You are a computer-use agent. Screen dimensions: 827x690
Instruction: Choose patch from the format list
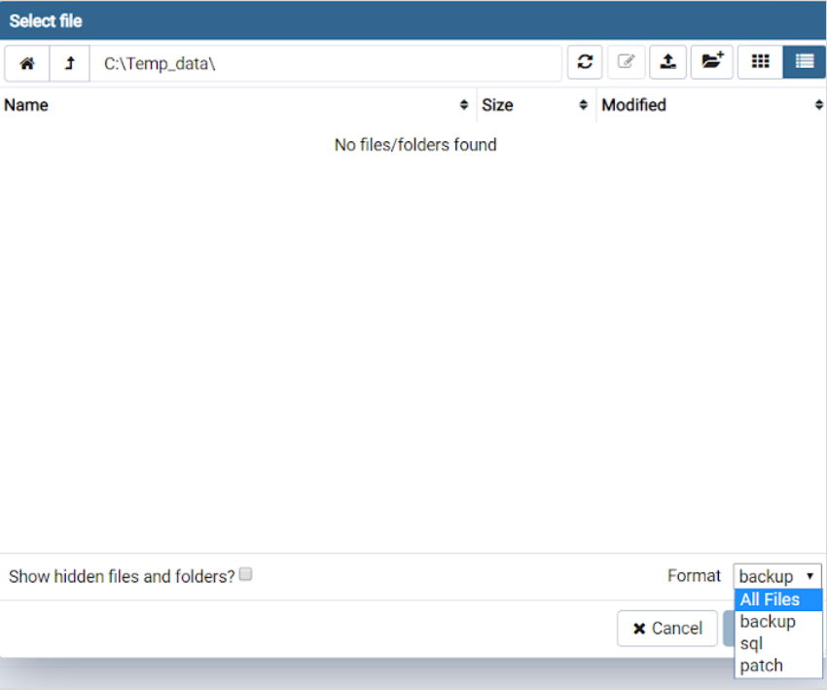(761, 666)
